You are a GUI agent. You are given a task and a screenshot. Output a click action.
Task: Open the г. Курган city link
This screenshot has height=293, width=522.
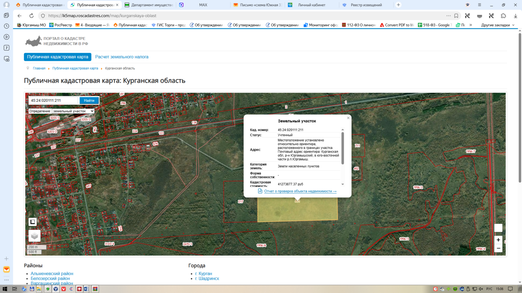pyautogui.click(x=203, y=273)
